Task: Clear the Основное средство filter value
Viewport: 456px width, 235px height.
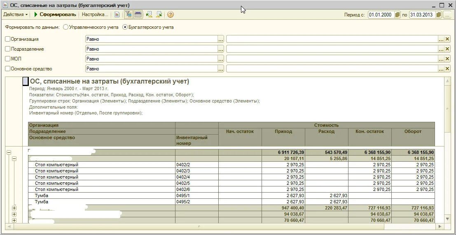Action: point(448,69)
